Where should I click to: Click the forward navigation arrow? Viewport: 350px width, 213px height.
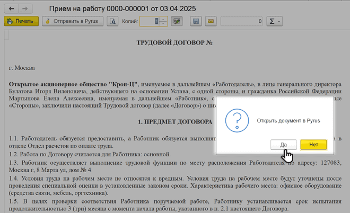(24, 9)
